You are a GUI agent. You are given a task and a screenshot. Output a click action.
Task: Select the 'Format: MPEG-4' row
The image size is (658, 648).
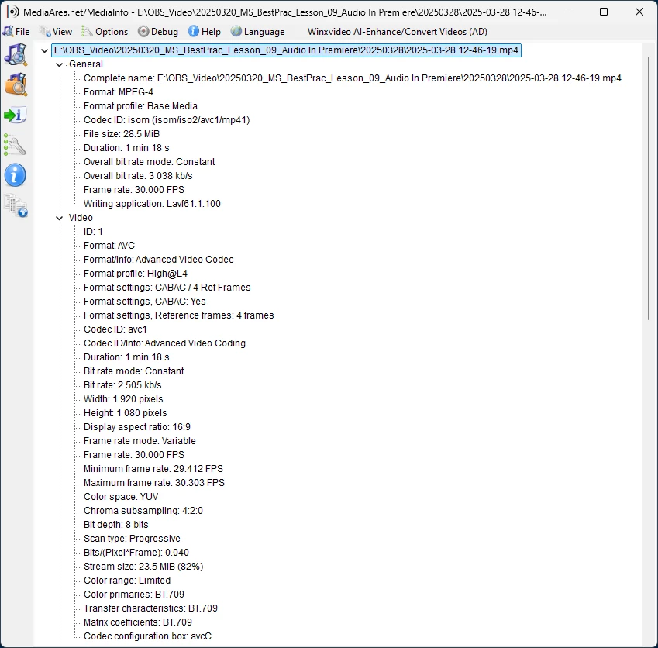pyautogui.click(x=119, y=92)
